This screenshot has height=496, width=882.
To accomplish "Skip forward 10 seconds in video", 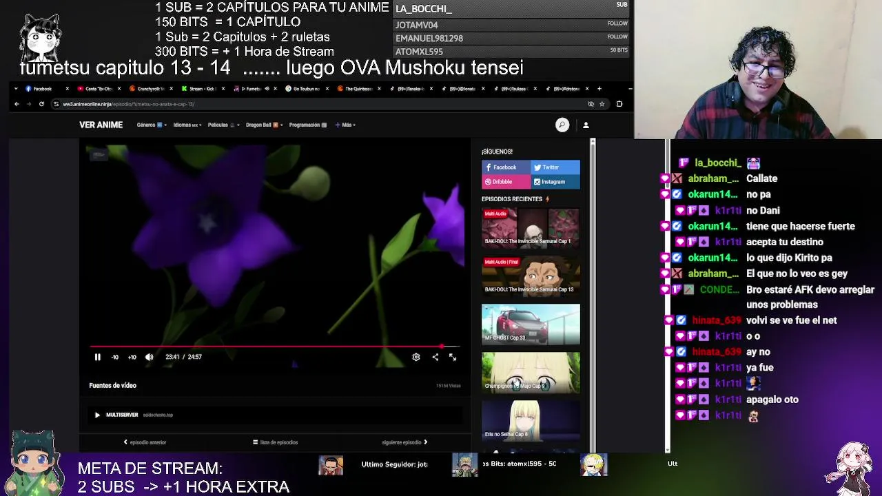I will pos(132,357).
